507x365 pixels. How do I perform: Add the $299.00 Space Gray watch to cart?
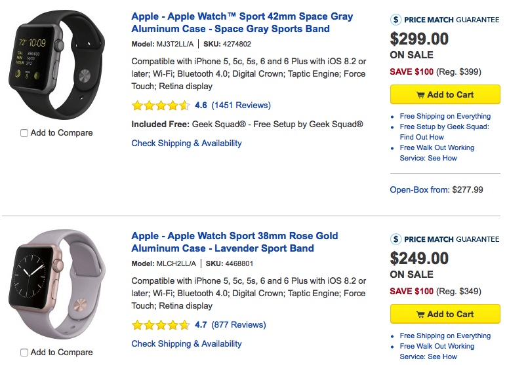point(445,94)
